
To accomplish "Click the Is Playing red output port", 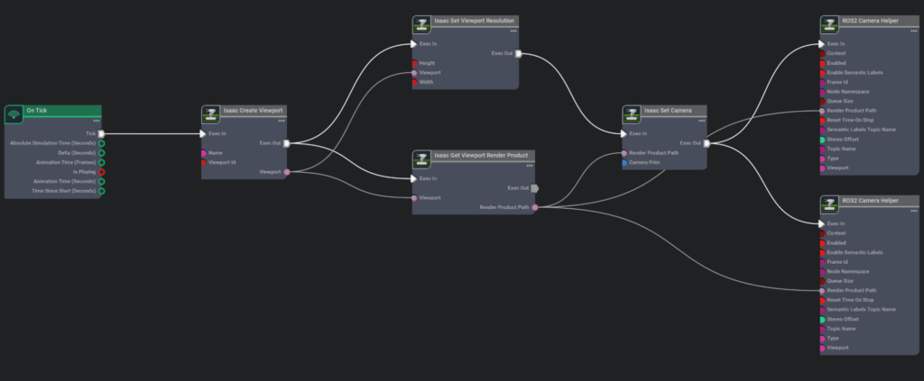I will point(101,172).
